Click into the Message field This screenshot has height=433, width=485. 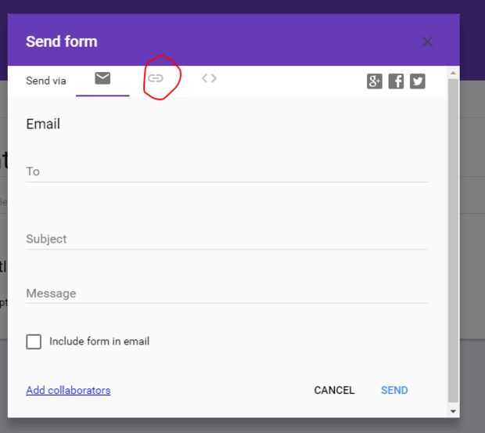(227, 294)
